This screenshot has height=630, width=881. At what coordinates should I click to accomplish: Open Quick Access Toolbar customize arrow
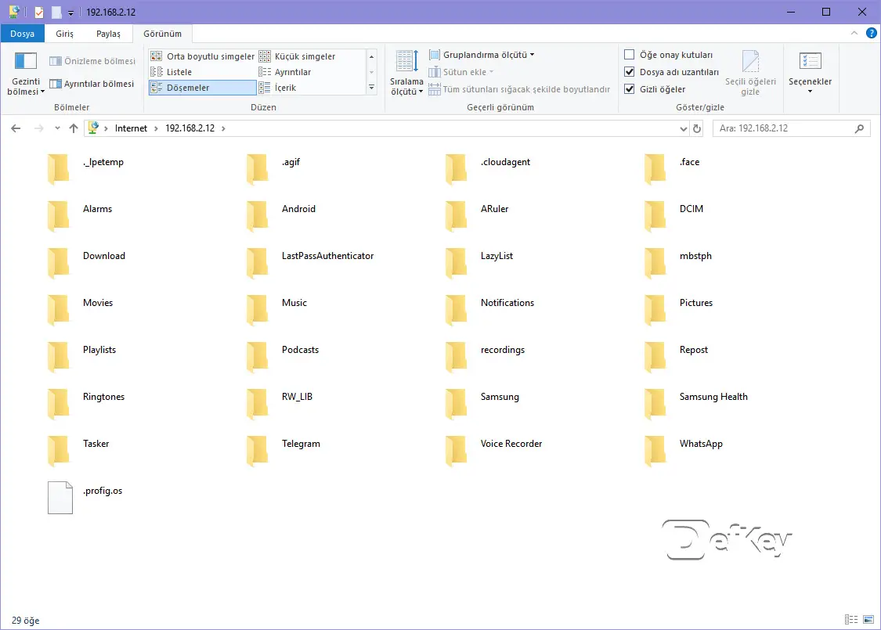70,13
